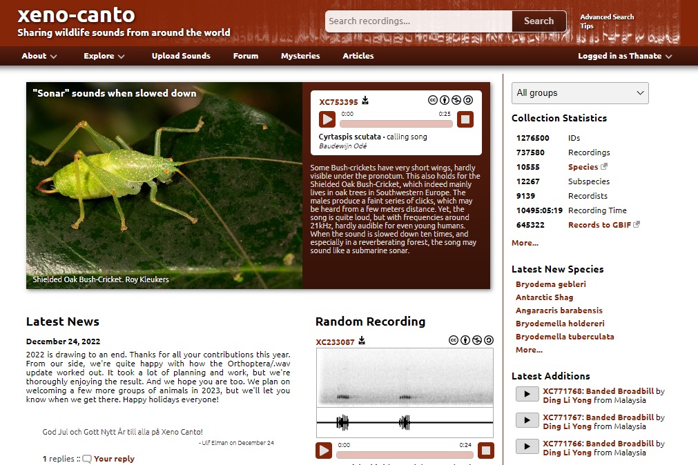Click the December 24, 2022 news date

(64, 342)
